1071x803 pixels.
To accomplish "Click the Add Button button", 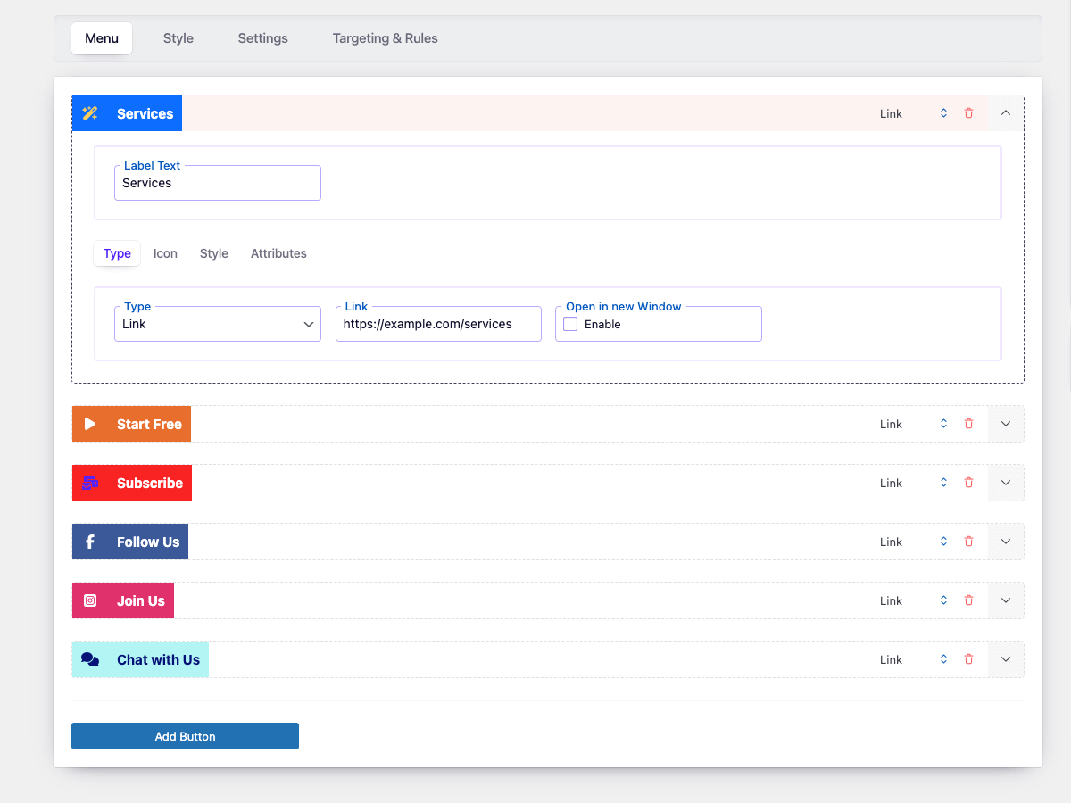I will pyautogui.click(x=185, y=736).
